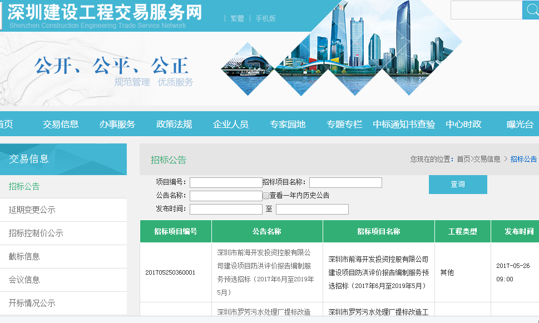The width and height of the screenshot is (539, 323).
Task: Open the 政策法规 navigation menu
Action: pyautogui.click(x=174, y=124)
